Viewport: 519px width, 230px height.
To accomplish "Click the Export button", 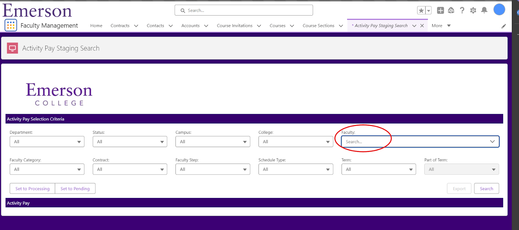I will click(459, 189).
